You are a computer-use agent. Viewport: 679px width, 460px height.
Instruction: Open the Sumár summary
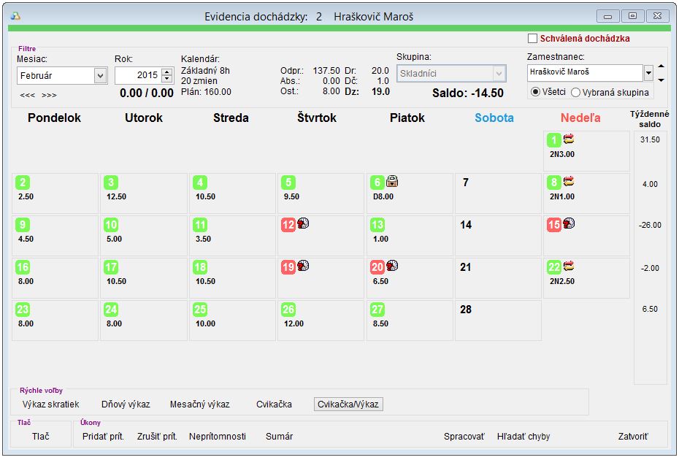(280, 436)
